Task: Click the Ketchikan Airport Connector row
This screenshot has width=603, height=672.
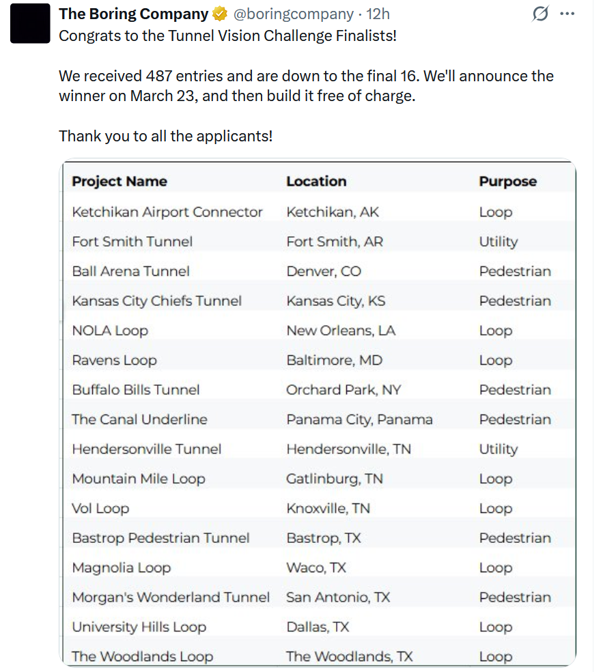Action: 167,212
